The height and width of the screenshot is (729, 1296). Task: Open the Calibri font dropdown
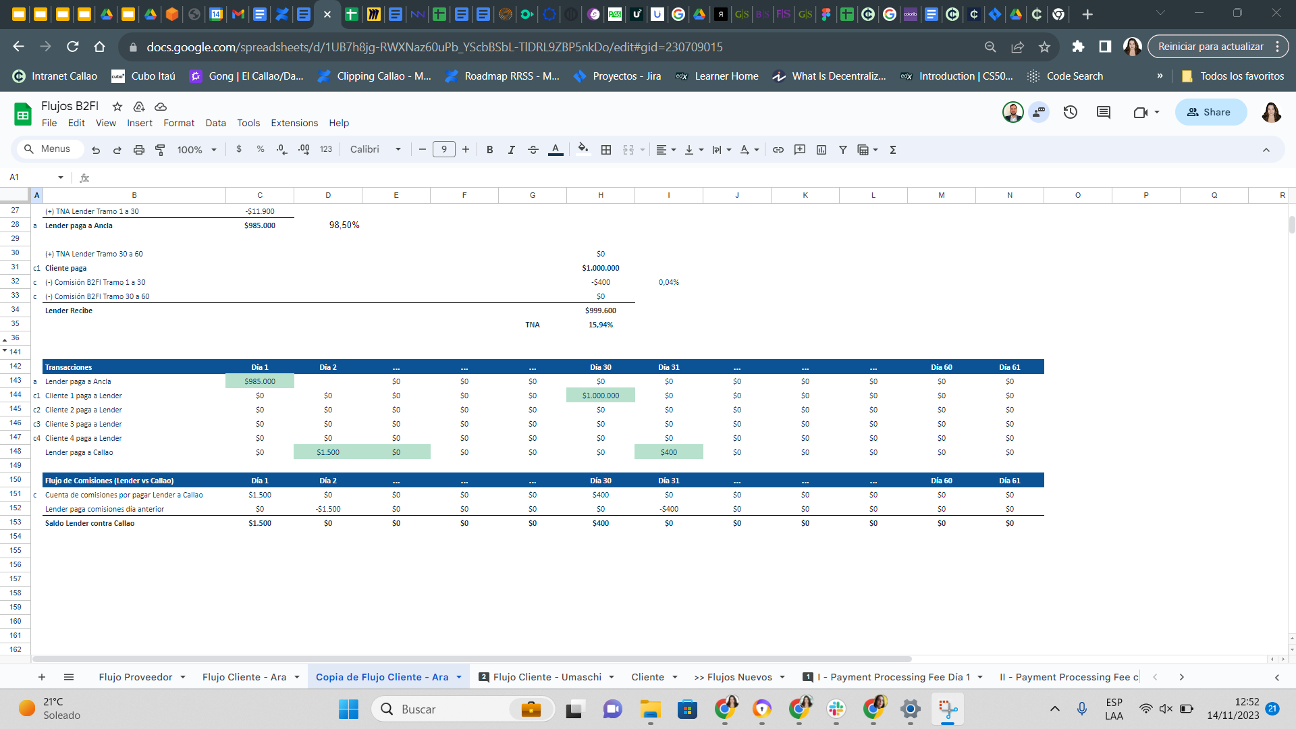(x=375, y=150)
